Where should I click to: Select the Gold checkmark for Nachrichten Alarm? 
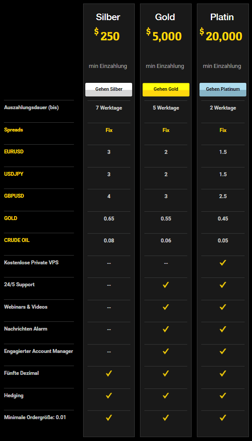pos(166,329)
